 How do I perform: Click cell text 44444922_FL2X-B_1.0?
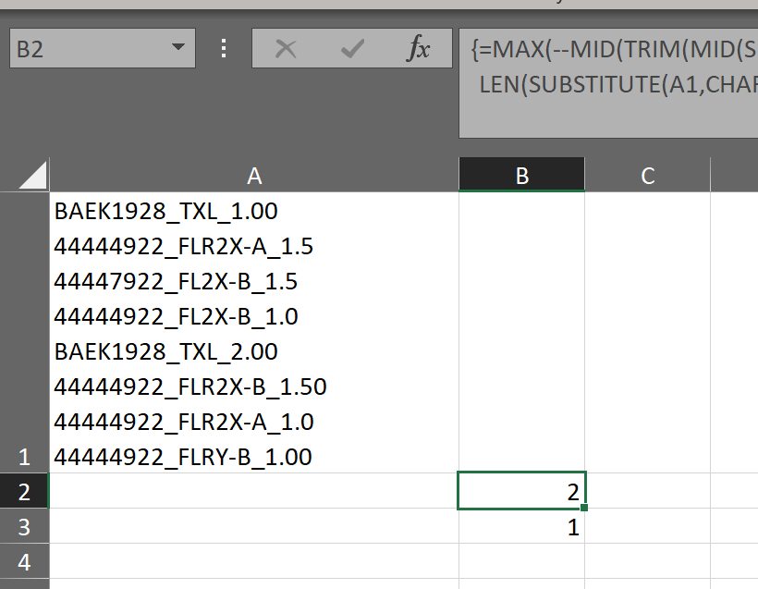(x=176, y=317)
